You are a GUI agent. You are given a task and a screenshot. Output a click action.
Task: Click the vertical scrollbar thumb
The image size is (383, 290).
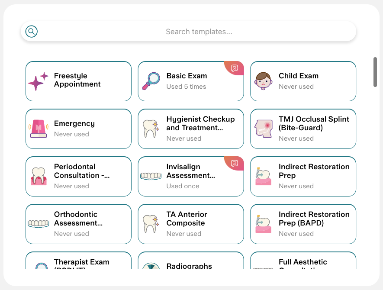pos(375,72)
